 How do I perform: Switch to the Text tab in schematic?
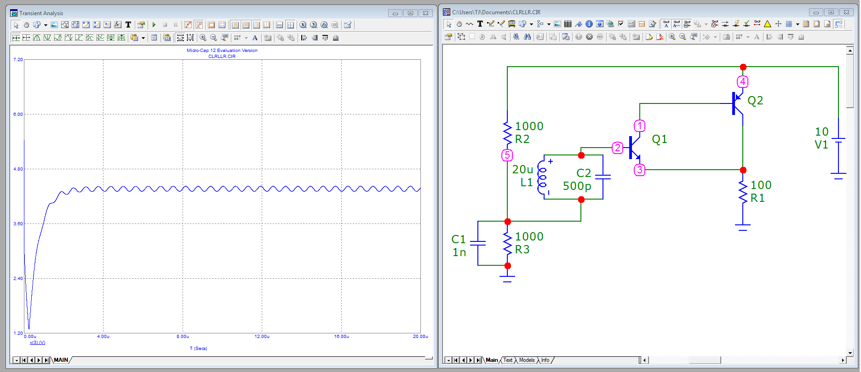[508, 360]
